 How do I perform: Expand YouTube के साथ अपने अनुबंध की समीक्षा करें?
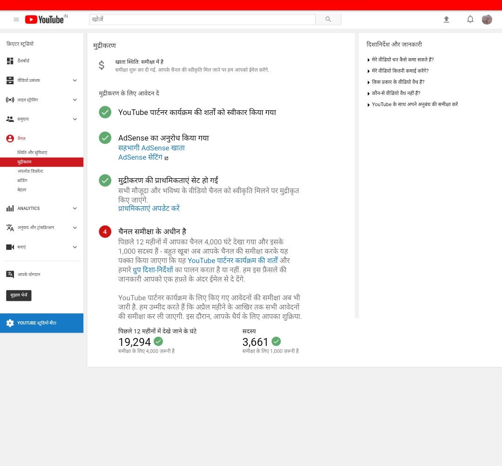[413, 104]
